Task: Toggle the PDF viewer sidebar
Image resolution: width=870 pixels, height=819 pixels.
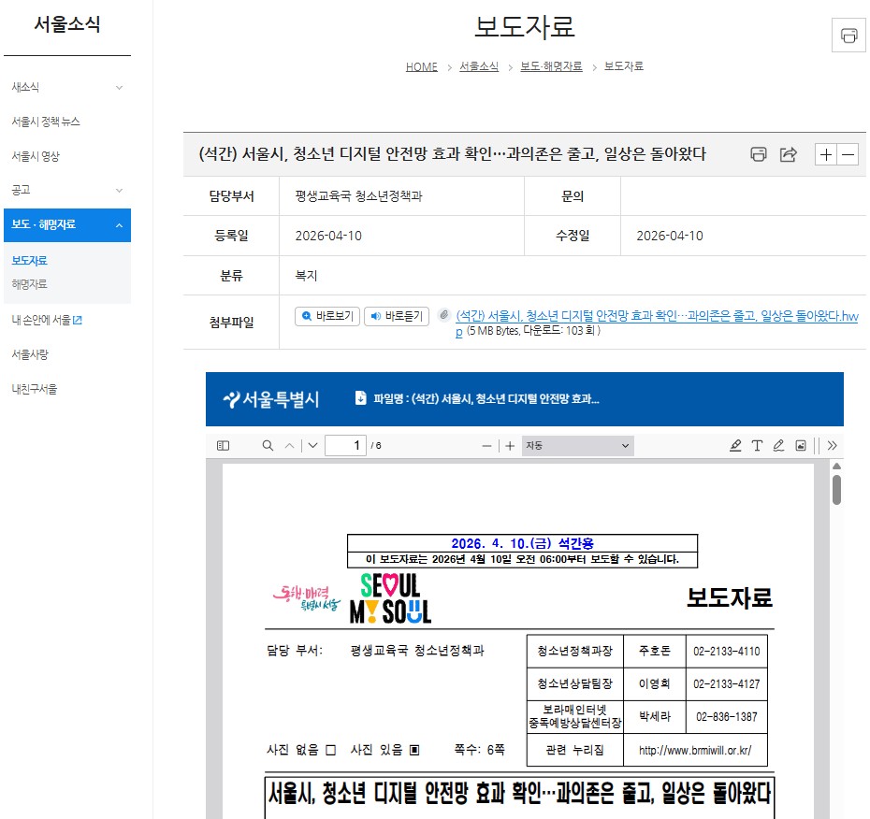Action: pyautogui.click(x=223, y=446)
